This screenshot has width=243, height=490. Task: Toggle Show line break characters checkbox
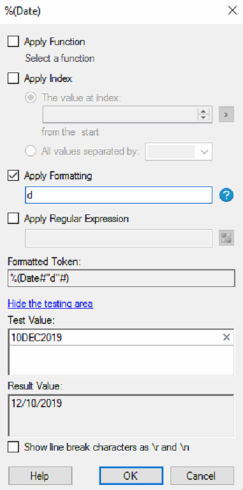click(x=13, y=447)
